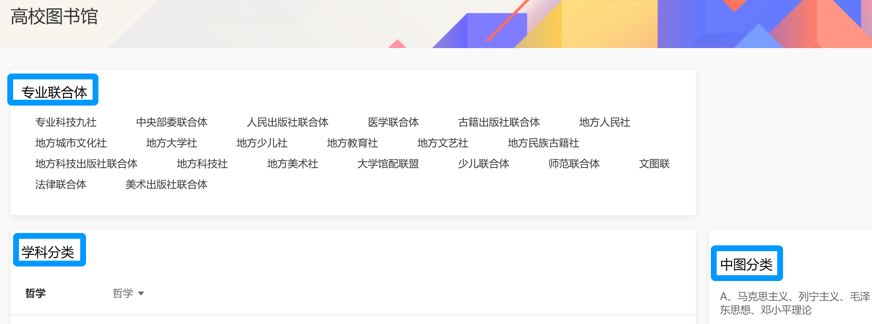
Task: Select the 学科分类 section heading
Action: pos(48,252)
